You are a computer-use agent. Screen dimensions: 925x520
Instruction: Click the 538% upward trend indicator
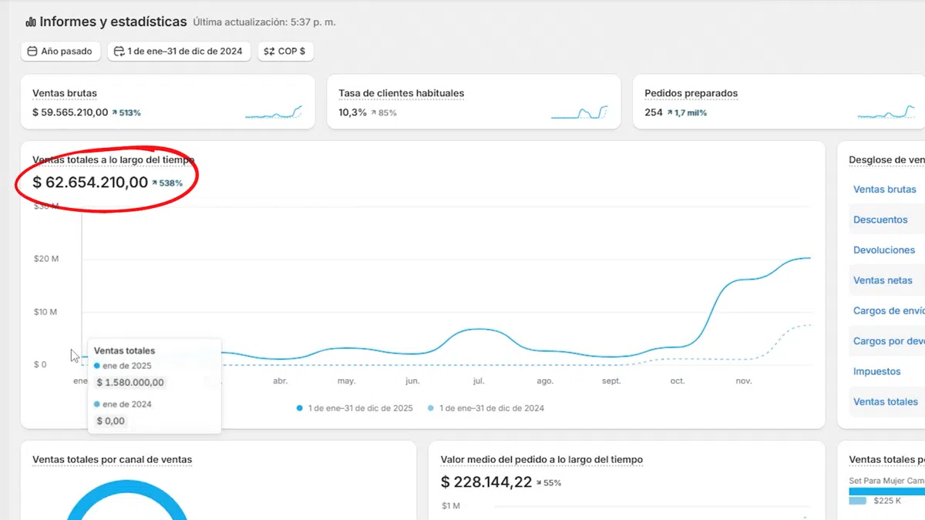point(167,183)
